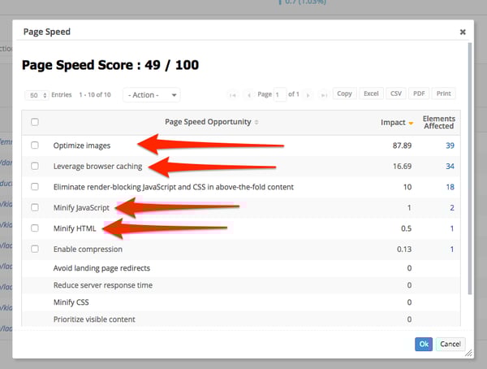487x369 pixels.
Task: Confirm with the Ok button
Action: point(424,344)
